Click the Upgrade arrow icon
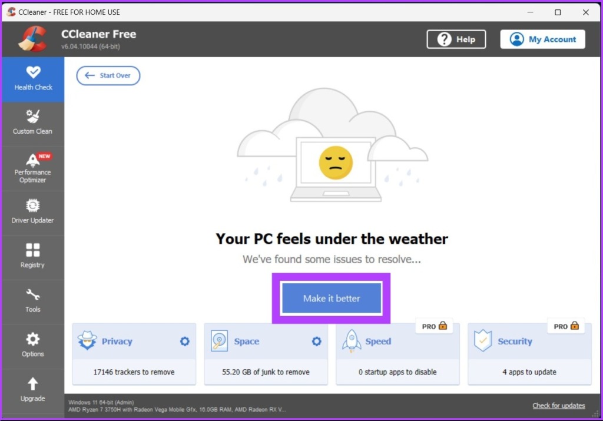This screenshot has width=603, height=421. pyautogui.click(x=33, y=384)
